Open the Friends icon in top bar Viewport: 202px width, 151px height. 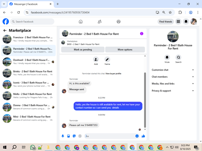click(x=99, y=21)
